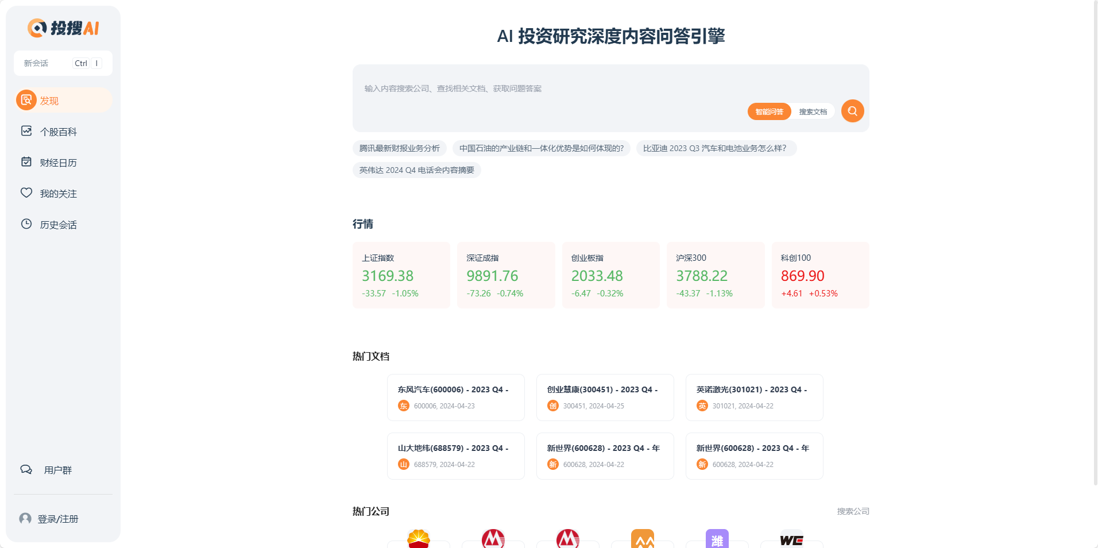Click the 东 badge on 东风汽车 document

pos(404,406)
